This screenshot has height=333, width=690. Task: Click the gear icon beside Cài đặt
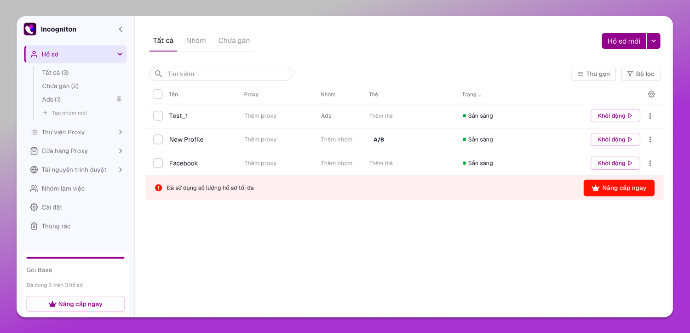tap(34, 207)
